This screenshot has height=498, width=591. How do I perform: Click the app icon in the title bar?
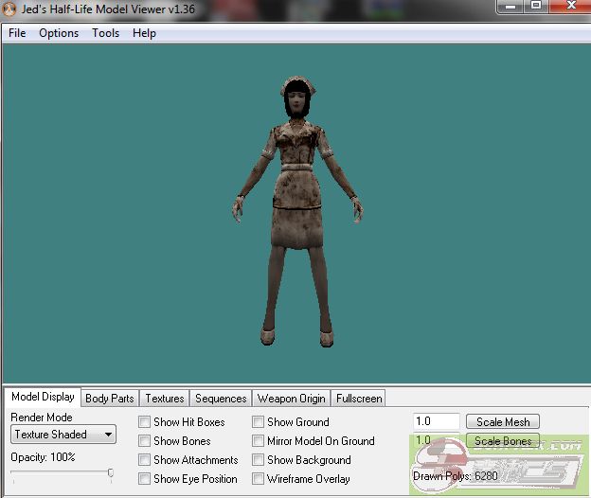coord(9,9)
